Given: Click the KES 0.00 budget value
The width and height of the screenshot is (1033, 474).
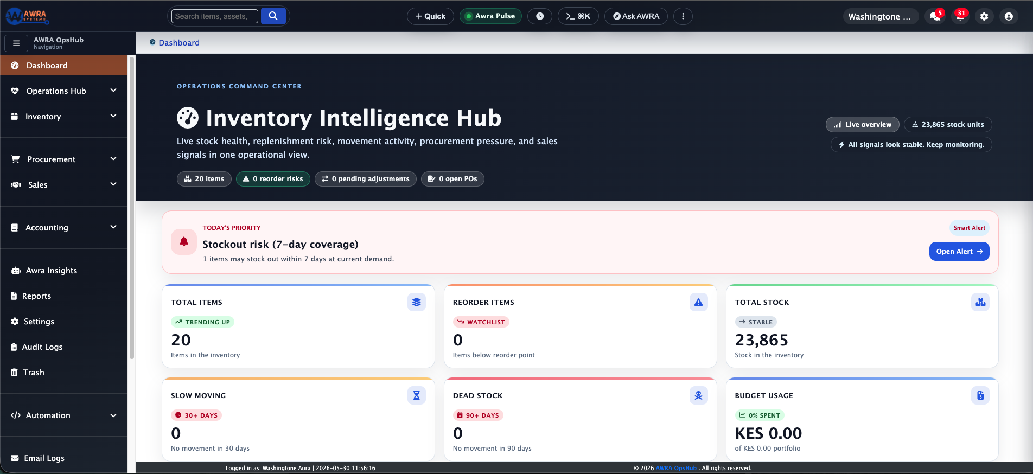Looking at the screenshot, I should point(768,433).
